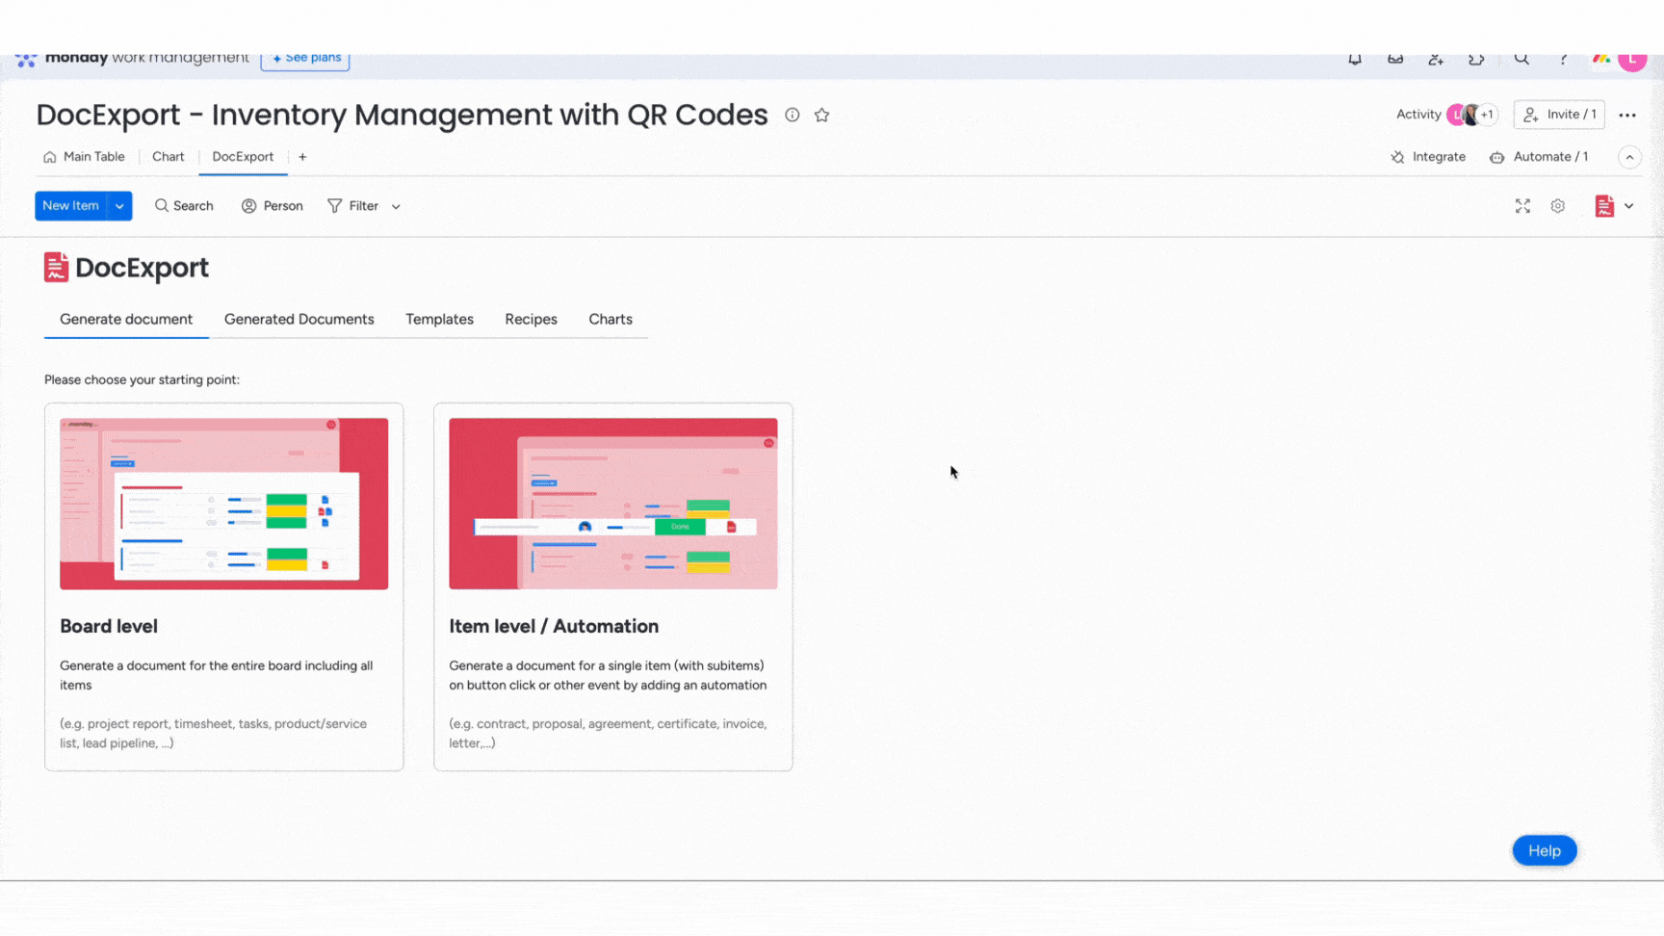This screenshot has height=936, width=1664.
Task: Show board info icon next to title
Action: (x=793, y=115)
